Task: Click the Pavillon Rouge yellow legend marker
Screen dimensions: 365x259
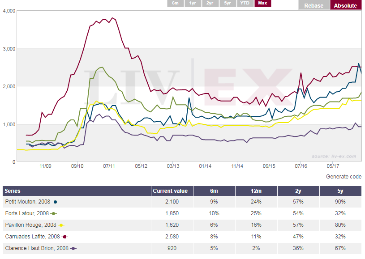Action: [61, 225]
